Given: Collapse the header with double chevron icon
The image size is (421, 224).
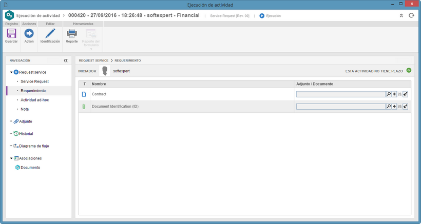Looking at the screenshot, I should coord(401,15).
